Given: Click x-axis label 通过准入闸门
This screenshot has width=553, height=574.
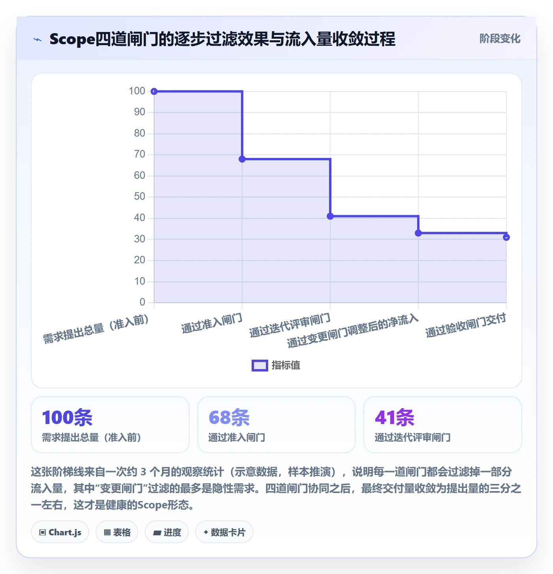Looking at the screenshot, I should coord(212,324).
